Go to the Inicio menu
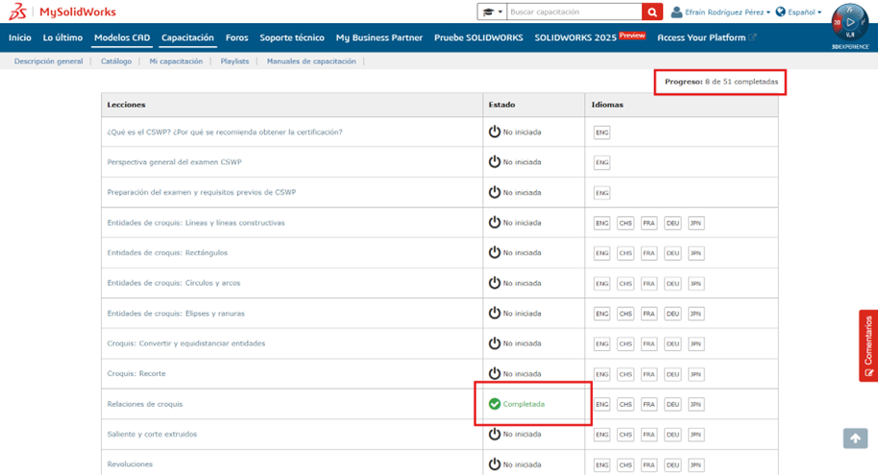The image size is (878, 475). point(20,37)
